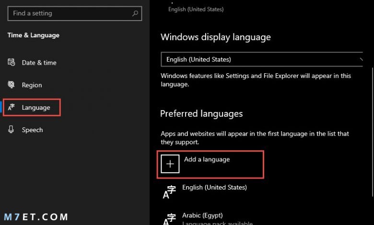Click the search magnifier icon
Image resolution: width=374 pixels, height=225 pixels.
click(135, 13)
